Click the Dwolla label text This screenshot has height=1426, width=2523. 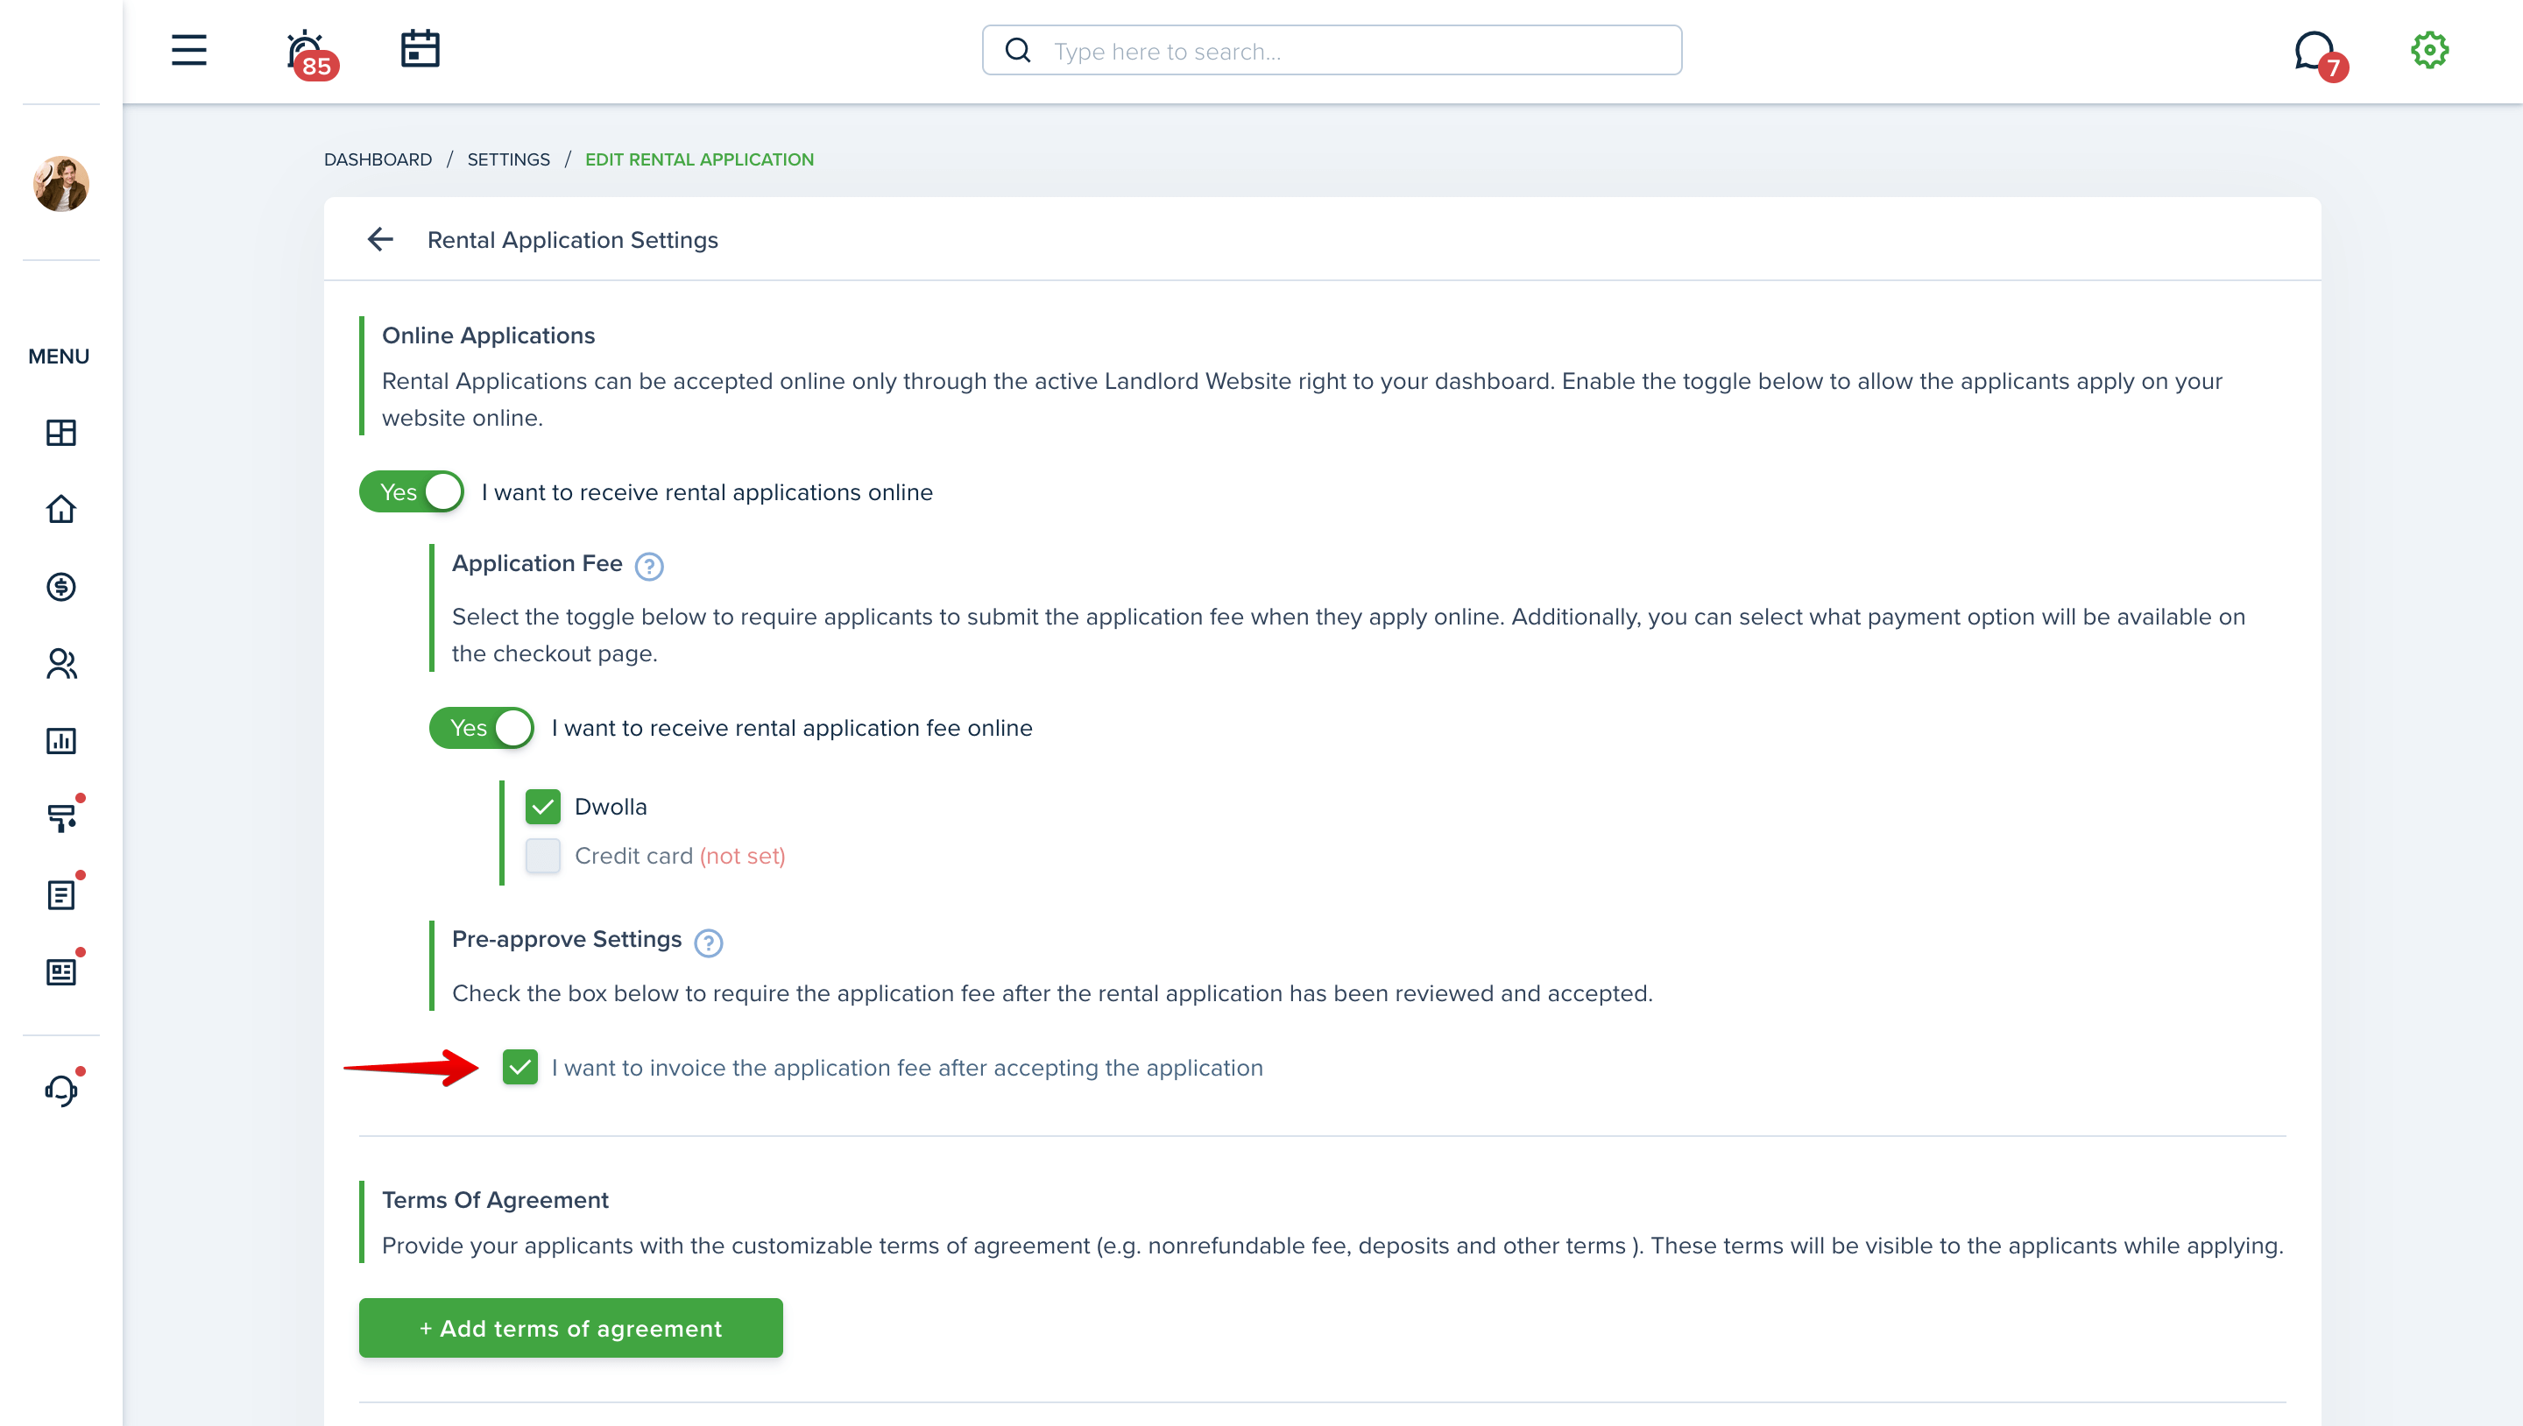click(611, 807)
